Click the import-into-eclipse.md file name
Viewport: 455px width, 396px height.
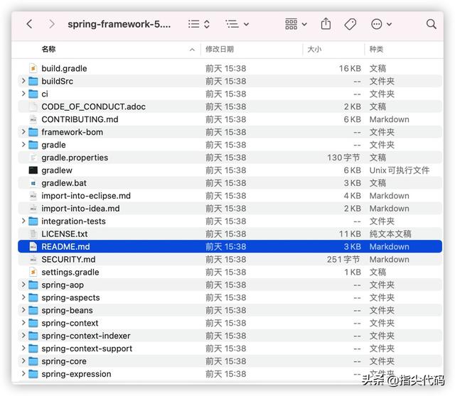(86, 196)
